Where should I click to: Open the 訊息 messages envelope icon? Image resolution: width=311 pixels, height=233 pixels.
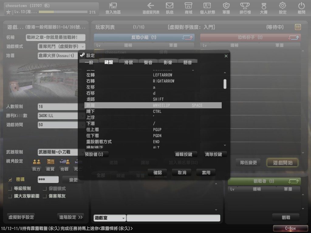click(x=169, y=8)
